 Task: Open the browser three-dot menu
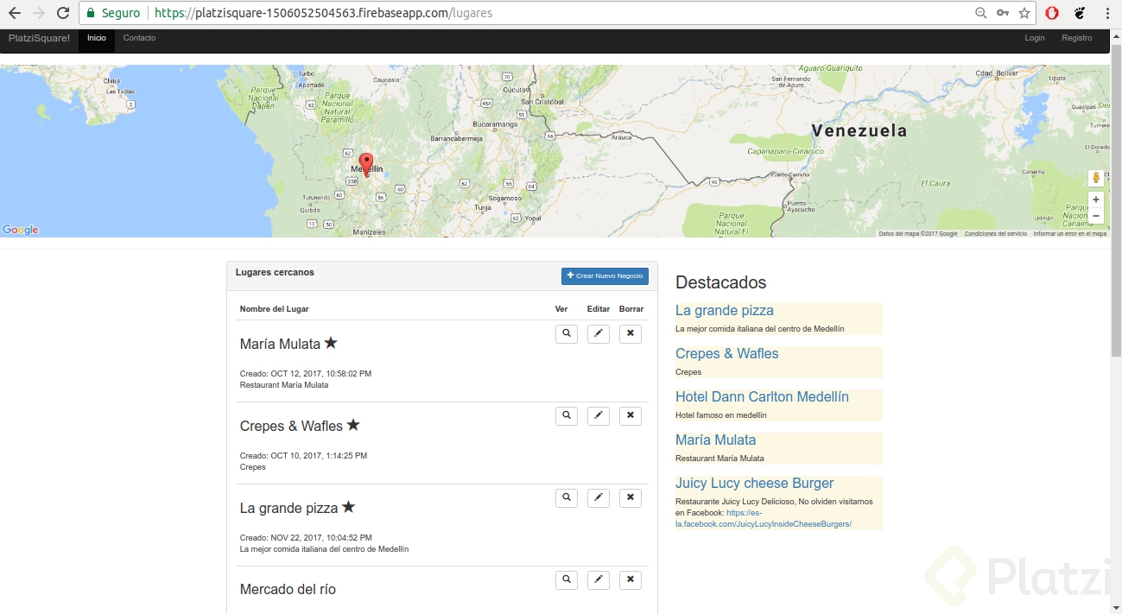[x=1107, y=13]
